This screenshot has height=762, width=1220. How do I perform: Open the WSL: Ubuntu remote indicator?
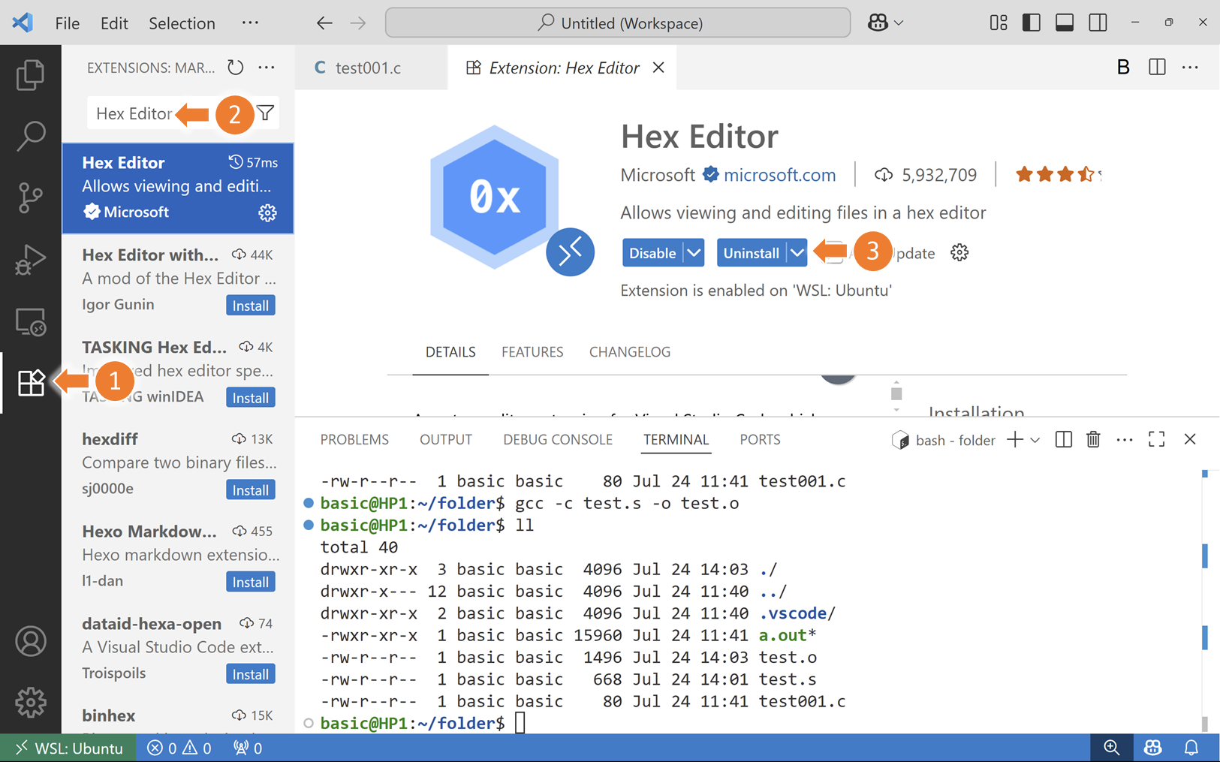pos(68,748)
